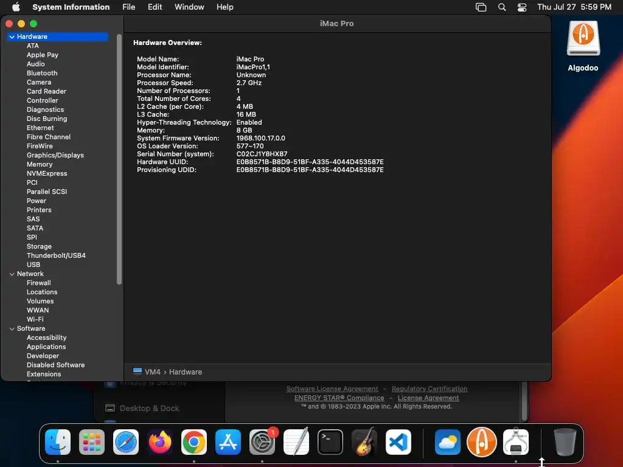Open Google Chrome in the dock
This screenshot has width=623, height=467.
click(194, 442)
